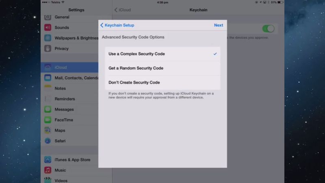Open the Messages bubble icon
325x183 pixels.
(x=48, y=109)
